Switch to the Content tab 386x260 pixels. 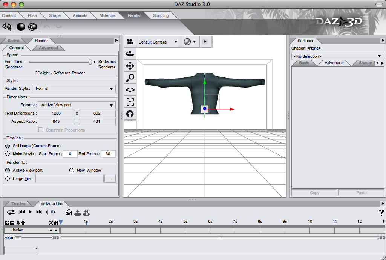(9, 15)
